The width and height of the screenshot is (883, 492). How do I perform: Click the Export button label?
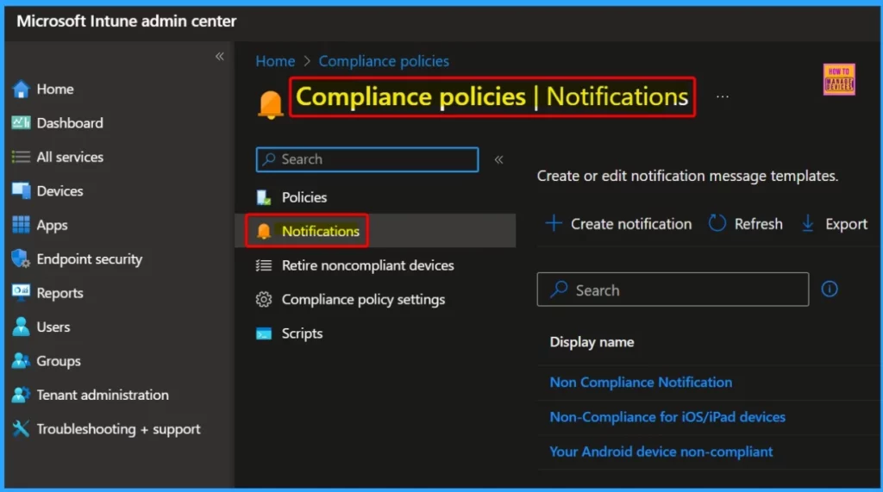[x=846, y=224]
